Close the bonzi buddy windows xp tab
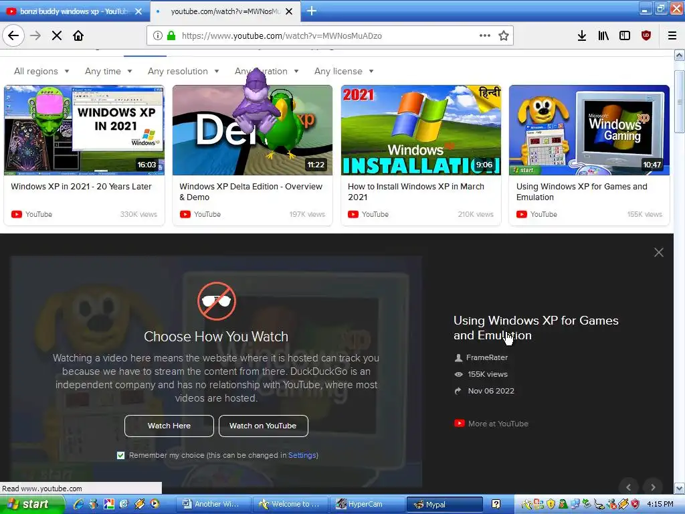685x514 pixels. pos(138,11)
